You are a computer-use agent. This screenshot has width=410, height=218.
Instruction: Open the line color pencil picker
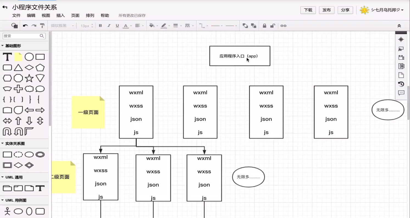(x=165, y=26)
